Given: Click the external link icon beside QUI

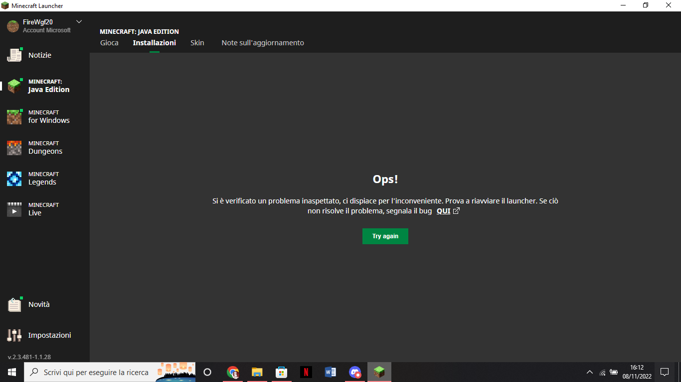Looking at the screenshot, I should (456, 211).
